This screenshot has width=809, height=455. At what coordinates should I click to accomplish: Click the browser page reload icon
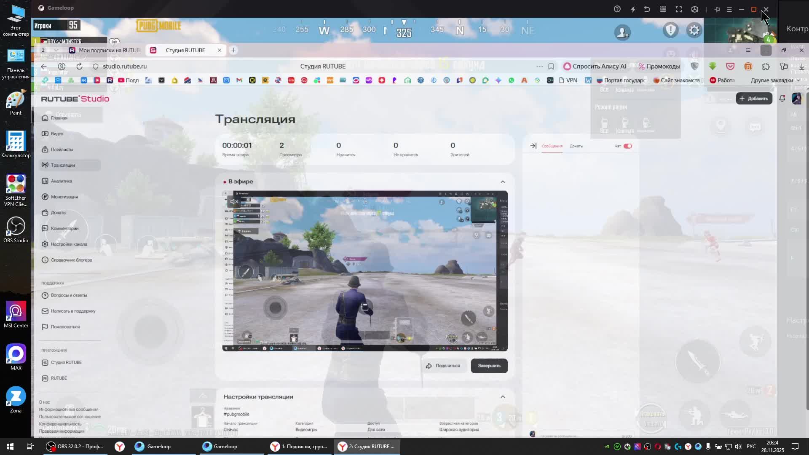coord(79,66)
